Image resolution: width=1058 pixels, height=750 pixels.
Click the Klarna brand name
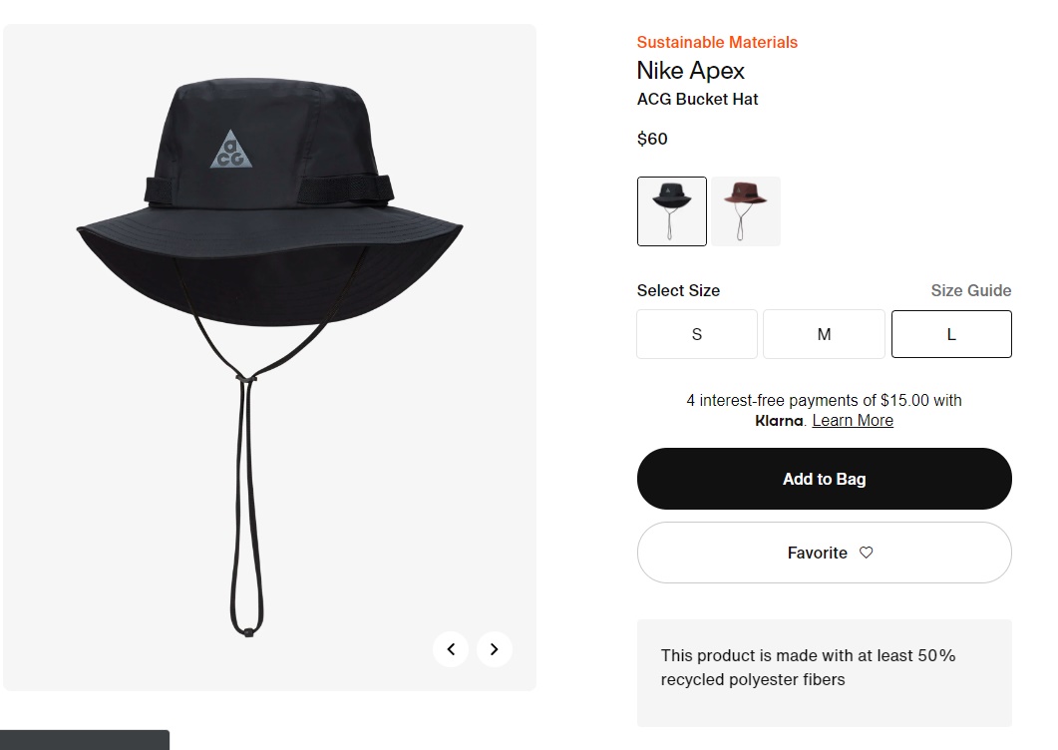pyautogui.click(x=779, y=421)
